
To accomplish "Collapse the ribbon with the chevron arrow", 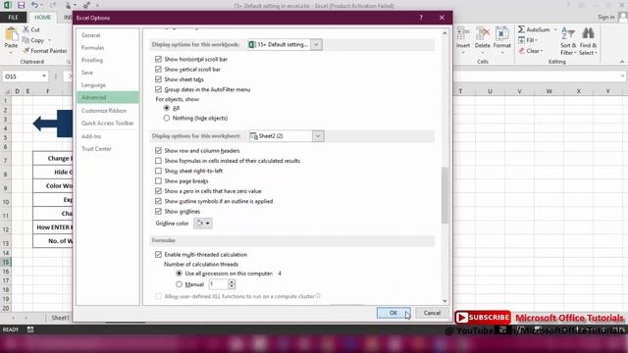I will tap(622, 62).
